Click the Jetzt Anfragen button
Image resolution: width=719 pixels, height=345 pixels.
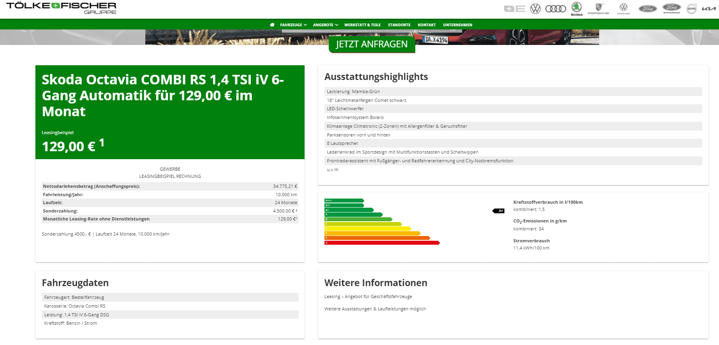372,44
